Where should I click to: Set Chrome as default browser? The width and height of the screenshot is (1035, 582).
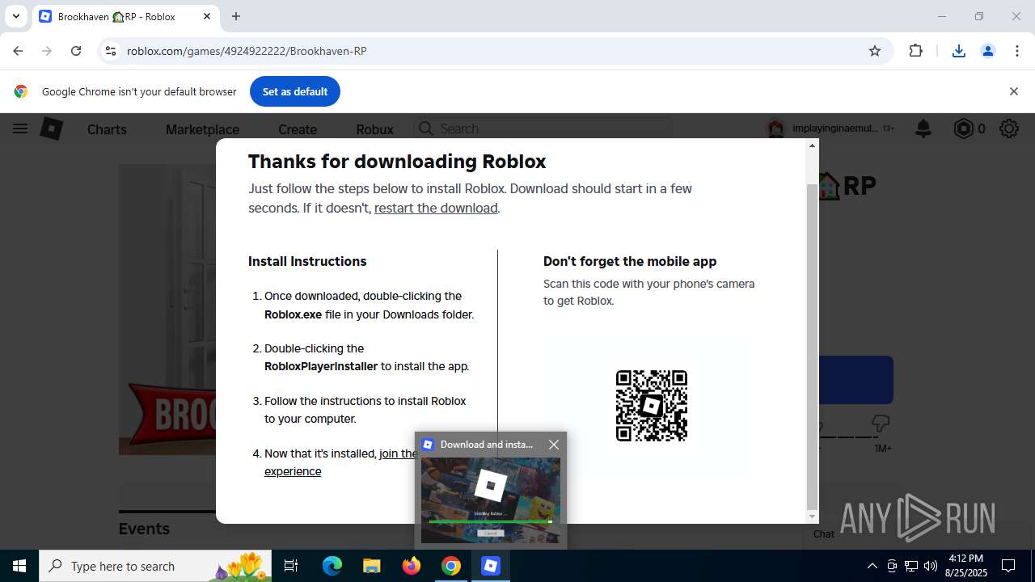pyautogui.click(x=295, y=91)
